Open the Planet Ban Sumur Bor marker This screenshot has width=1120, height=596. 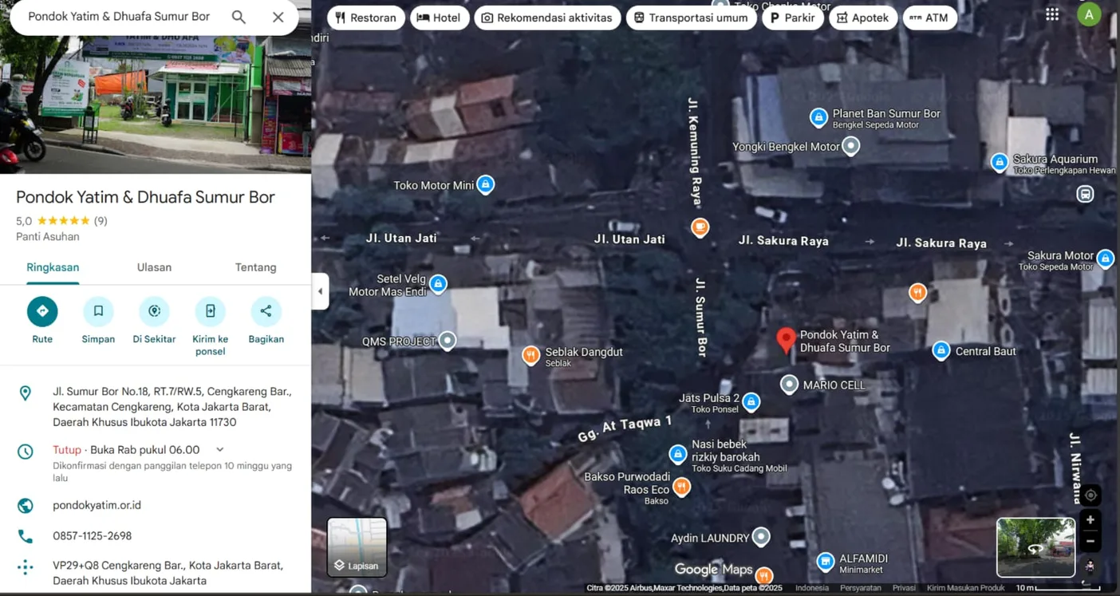pos(818,118)
